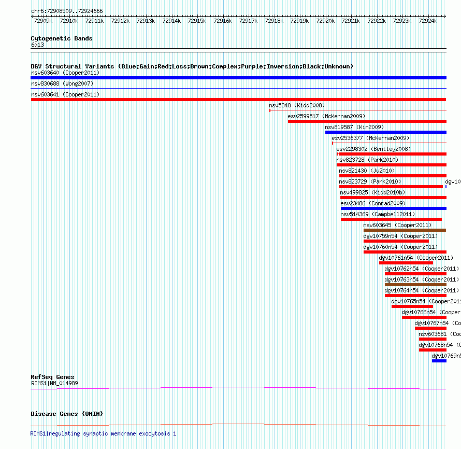The height and width of the screenshot is (449, 461).
Task: Open the dgv10759n54 (Cooper2011) label
Action: pos(400,236)
